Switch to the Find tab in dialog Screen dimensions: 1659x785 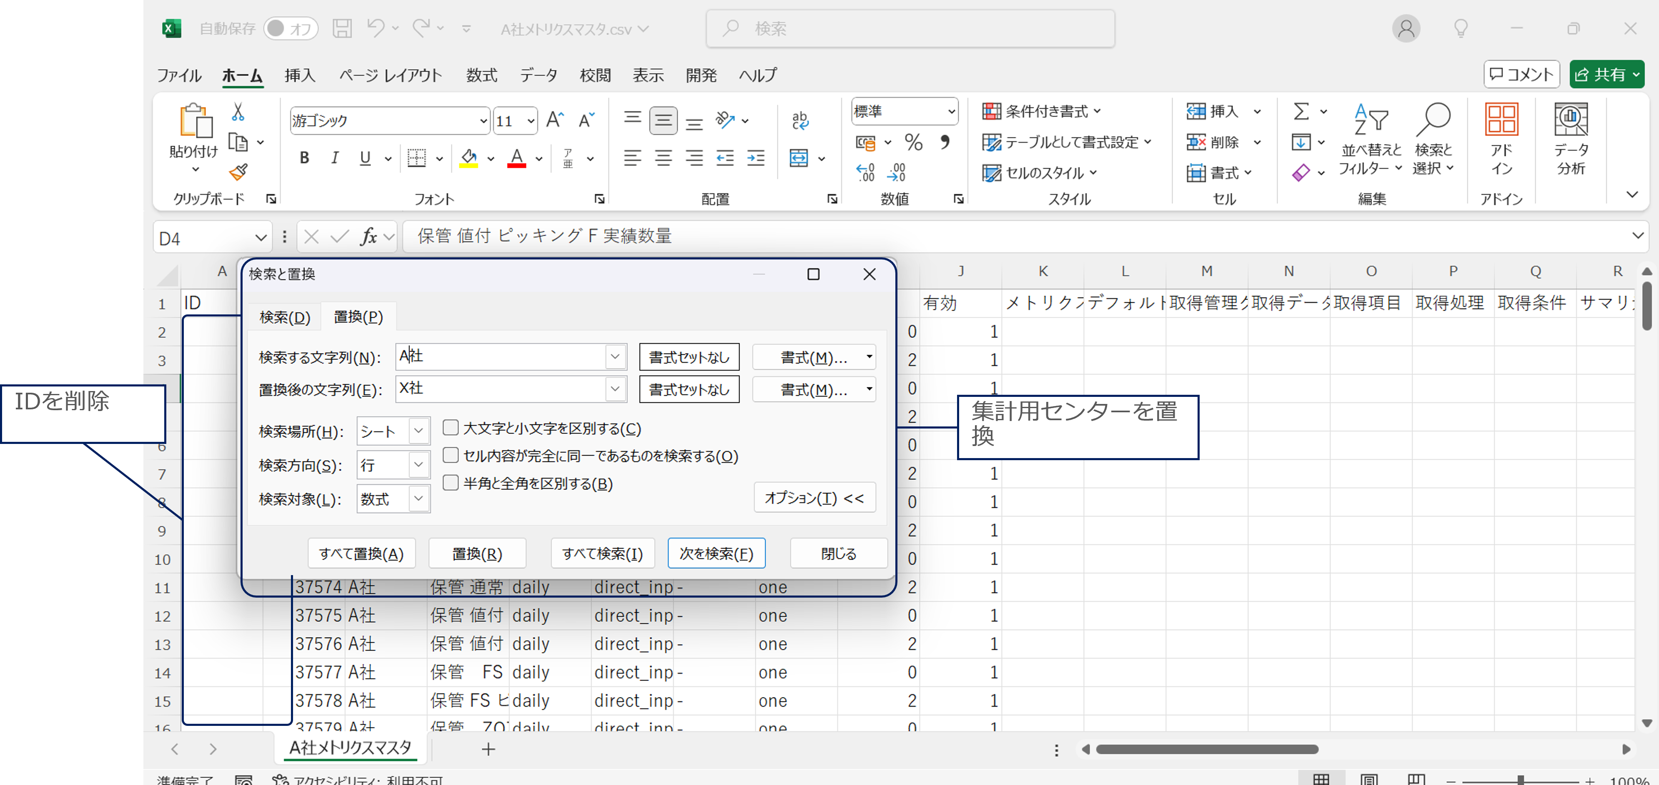285,317
